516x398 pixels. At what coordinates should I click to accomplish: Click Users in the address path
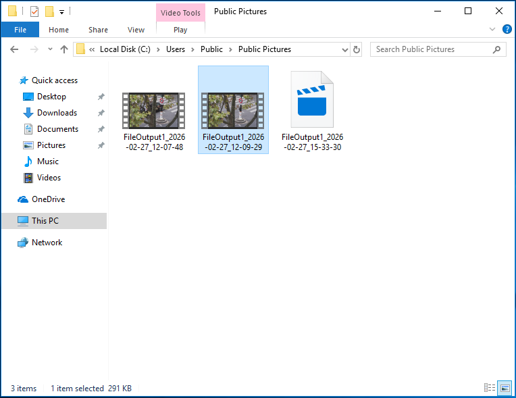tap(176, 49)
